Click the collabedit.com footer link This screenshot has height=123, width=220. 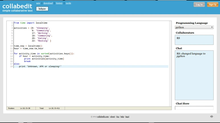[x=103, y=116]
